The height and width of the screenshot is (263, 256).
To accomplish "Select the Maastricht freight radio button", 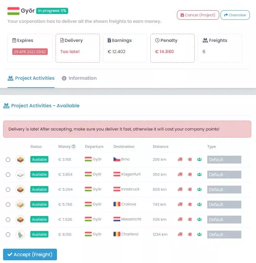I will (x=8, y=219).
